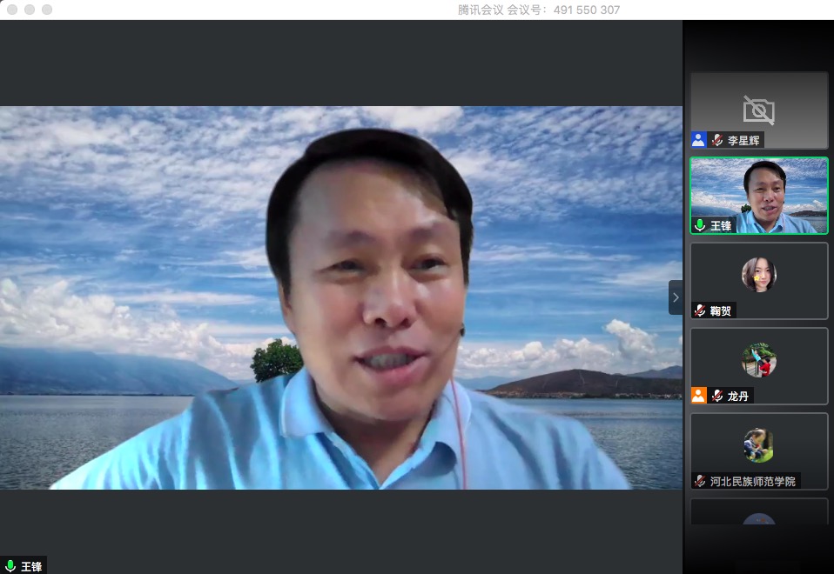This screenshot has width=834, height=574.
Task: Click the 河北民族师范学院 name label
Action: pos(752,481)
